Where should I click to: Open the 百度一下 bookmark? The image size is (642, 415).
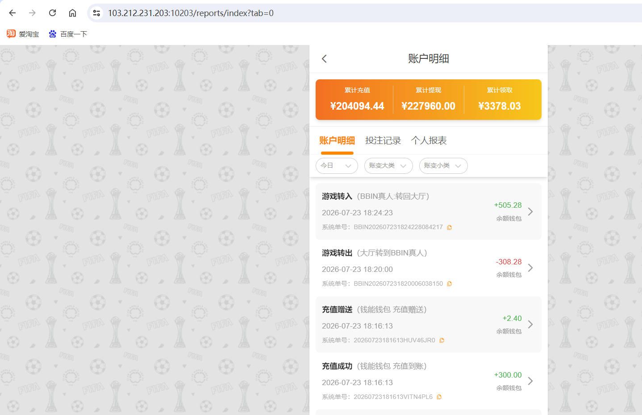coord(68,34)
